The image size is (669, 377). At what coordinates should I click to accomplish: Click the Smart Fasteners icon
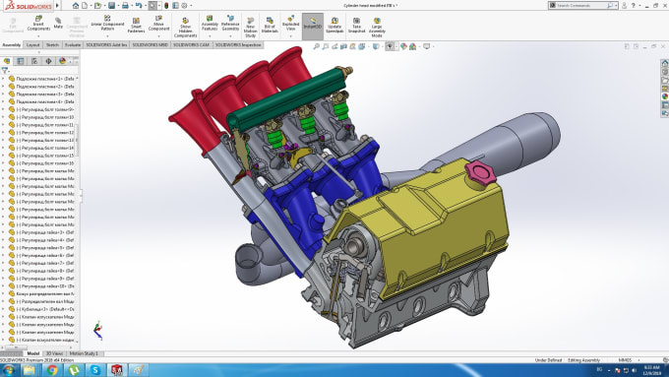(x=136, y=26)
